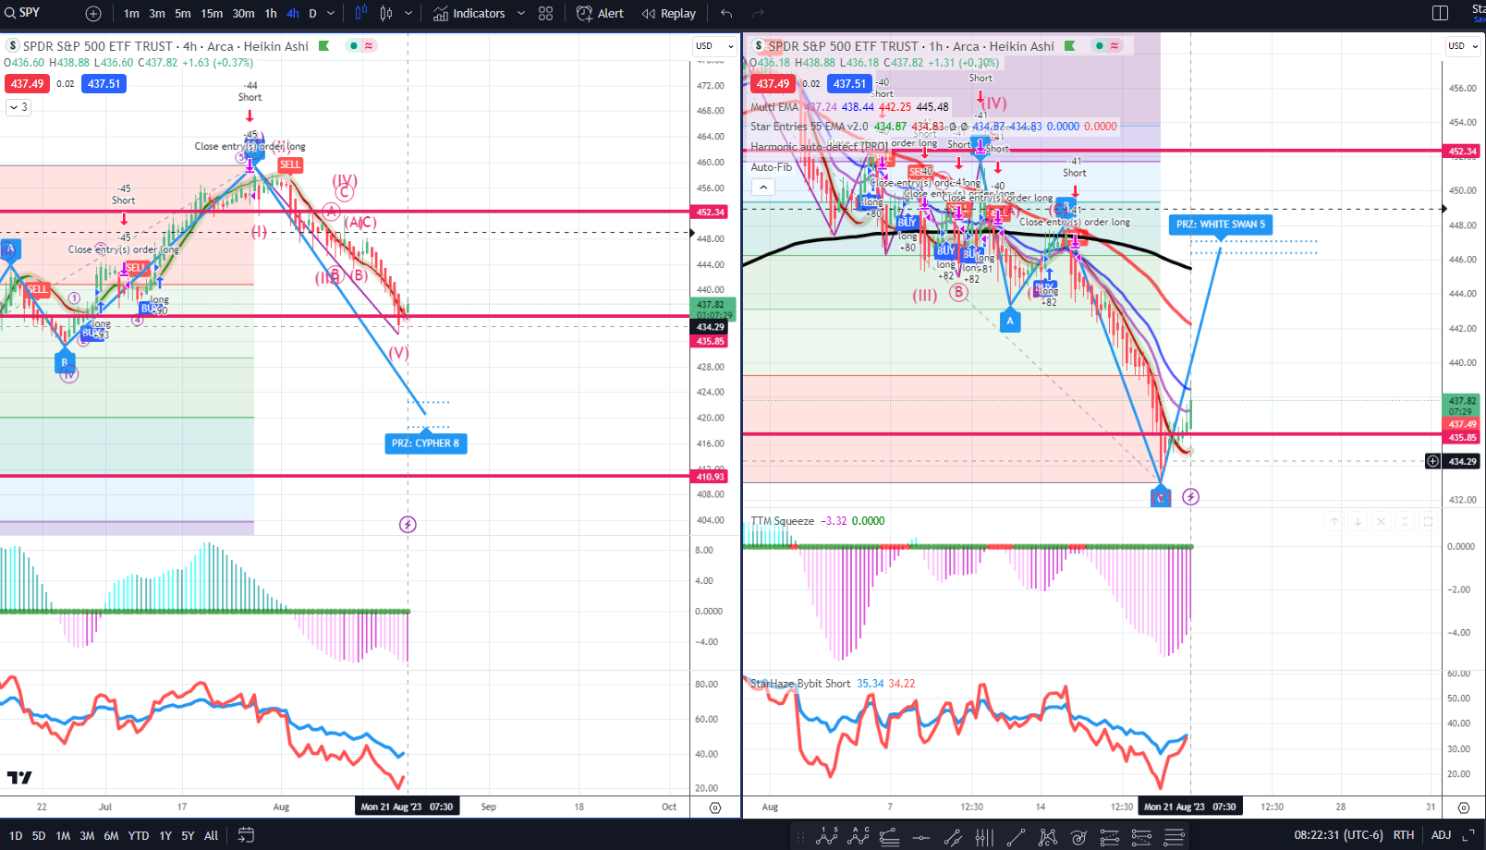
Task: Undo the last action
Action: 726,14
